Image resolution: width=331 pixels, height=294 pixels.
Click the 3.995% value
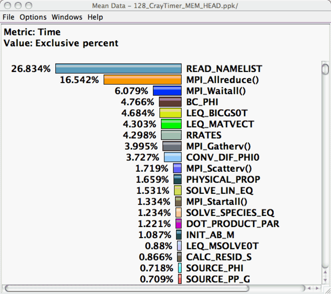pyautogui.click(x=141, y=146)
